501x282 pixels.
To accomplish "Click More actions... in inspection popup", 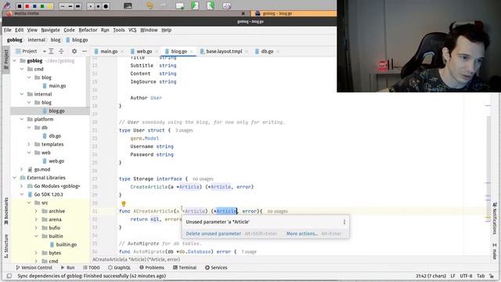I will click(302, 233).
